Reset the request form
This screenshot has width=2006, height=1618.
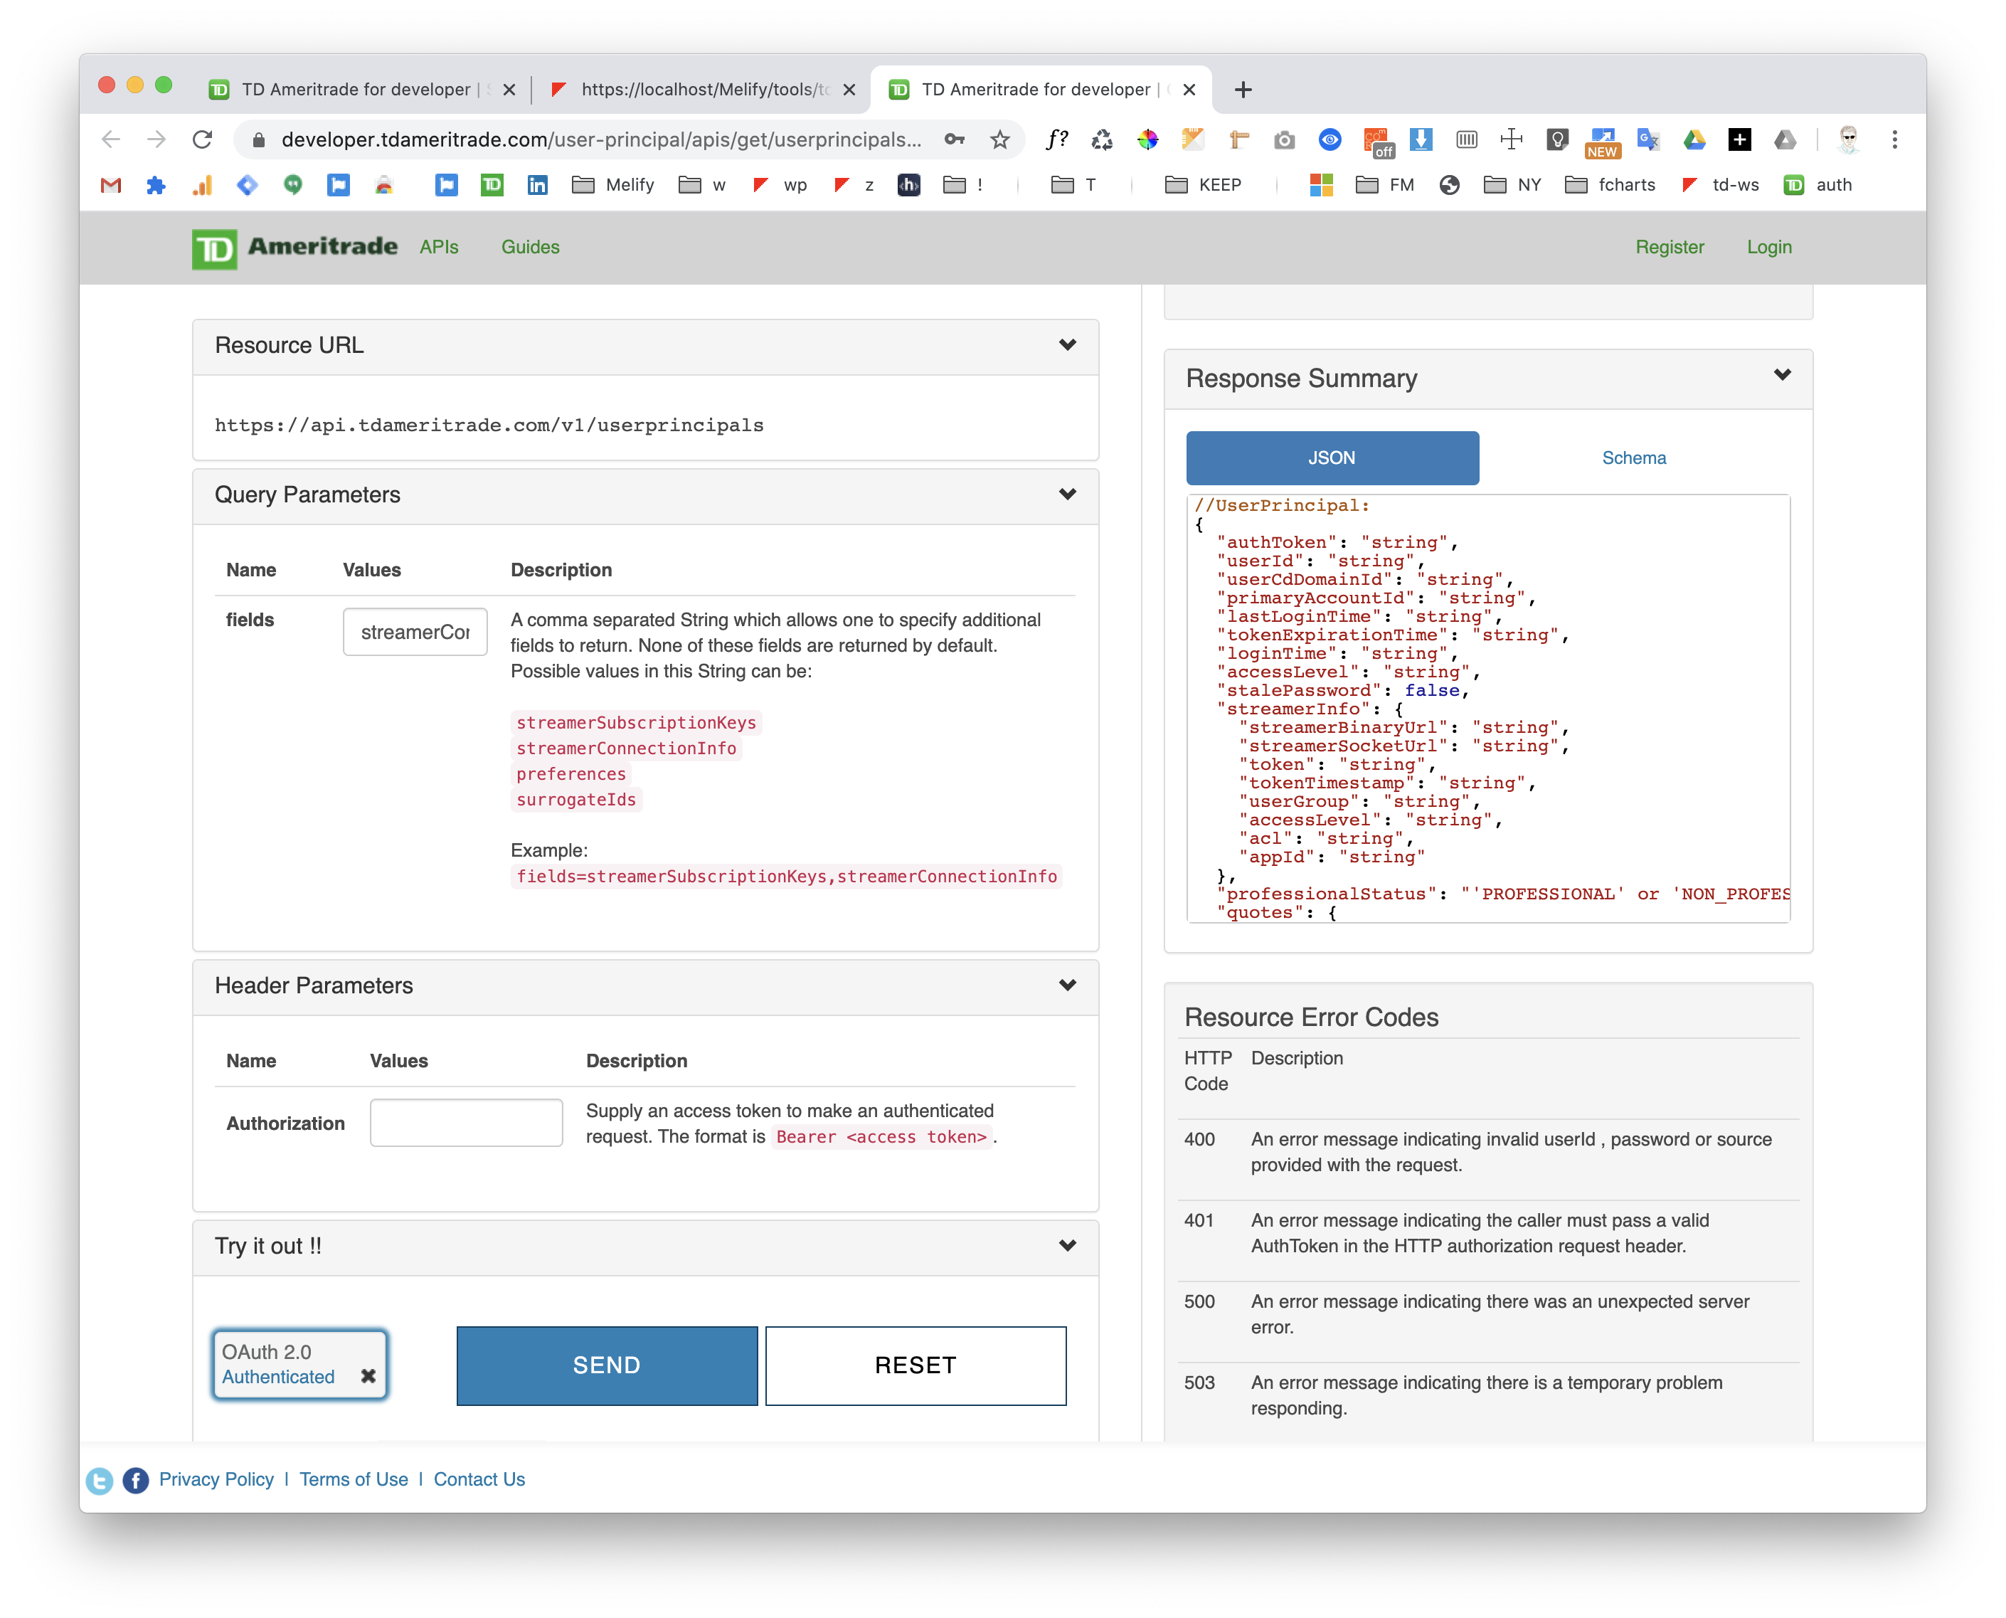point(915,1365)
